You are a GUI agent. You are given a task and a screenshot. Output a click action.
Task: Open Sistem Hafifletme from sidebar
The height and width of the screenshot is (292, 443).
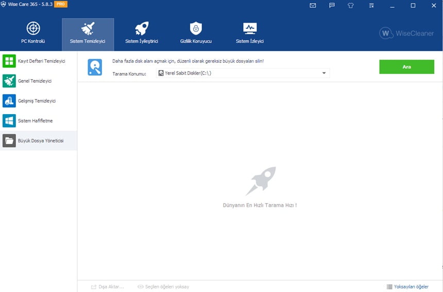click(39, 121)
